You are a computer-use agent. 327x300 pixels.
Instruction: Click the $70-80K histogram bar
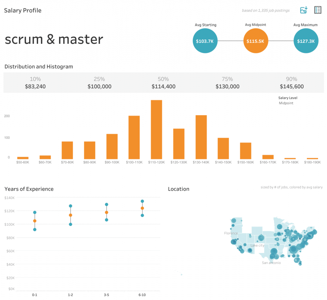[67, 150]
